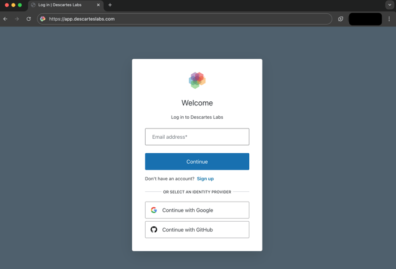Click the Don't have an account? text
This screenshot has width=396, height=269.
coord(169,179)
